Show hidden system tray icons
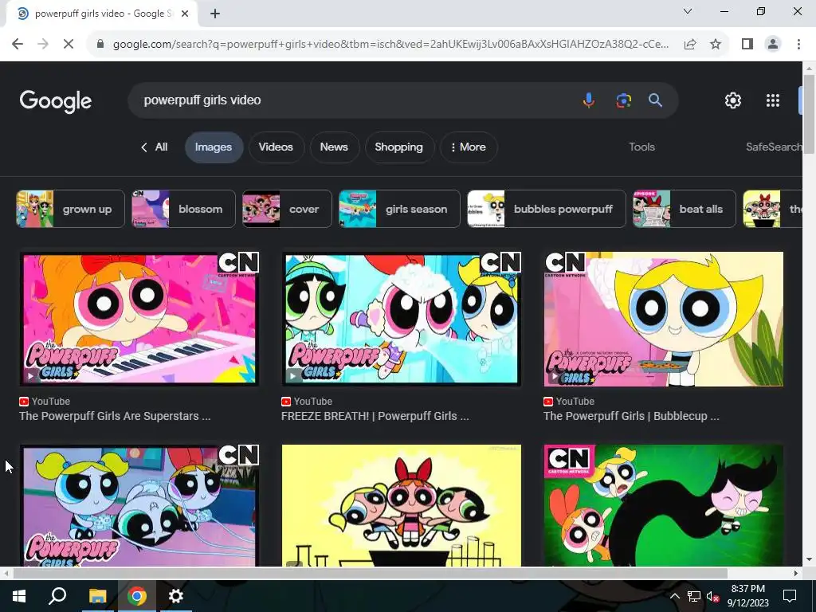Viewport: 816px width, 612px height. point(674,596)
